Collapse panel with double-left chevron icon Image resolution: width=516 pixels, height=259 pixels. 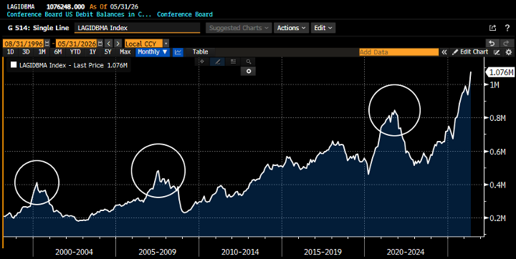[x=444, y=52]
